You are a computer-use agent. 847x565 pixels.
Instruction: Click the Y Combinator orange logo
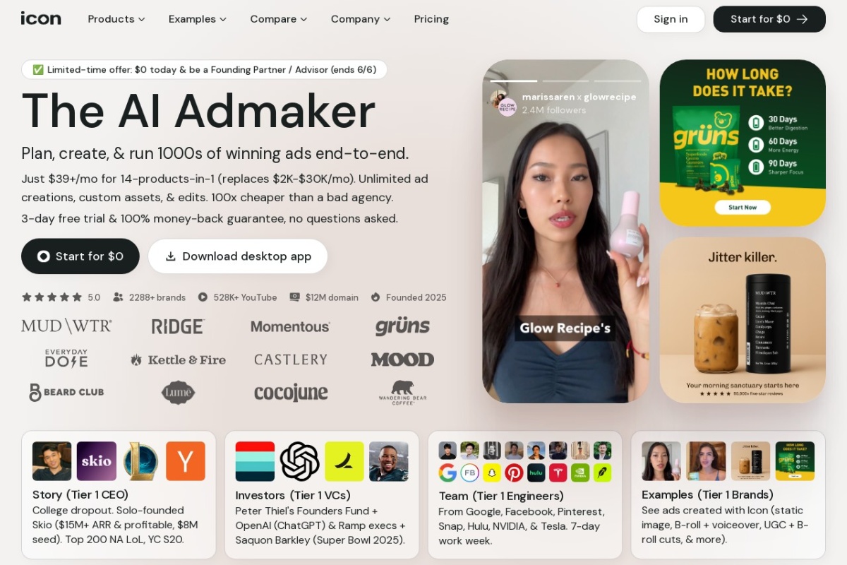(186, 461)
